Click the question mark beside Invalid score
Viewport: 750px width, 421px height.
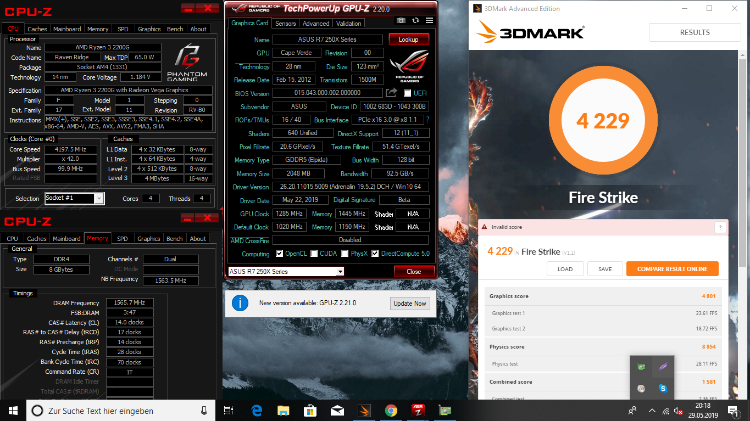click(720, 227)
